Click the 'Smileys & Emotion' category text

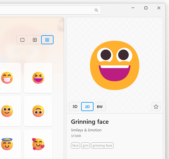click(86, 130)
